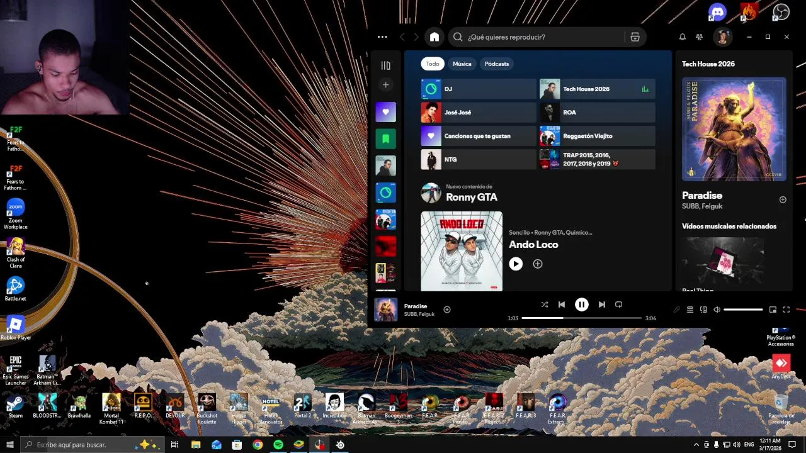The height and width of the screenshot is (453, 806).
Task: Open the NTG shortcut card
Action: [x=479, y=159]
